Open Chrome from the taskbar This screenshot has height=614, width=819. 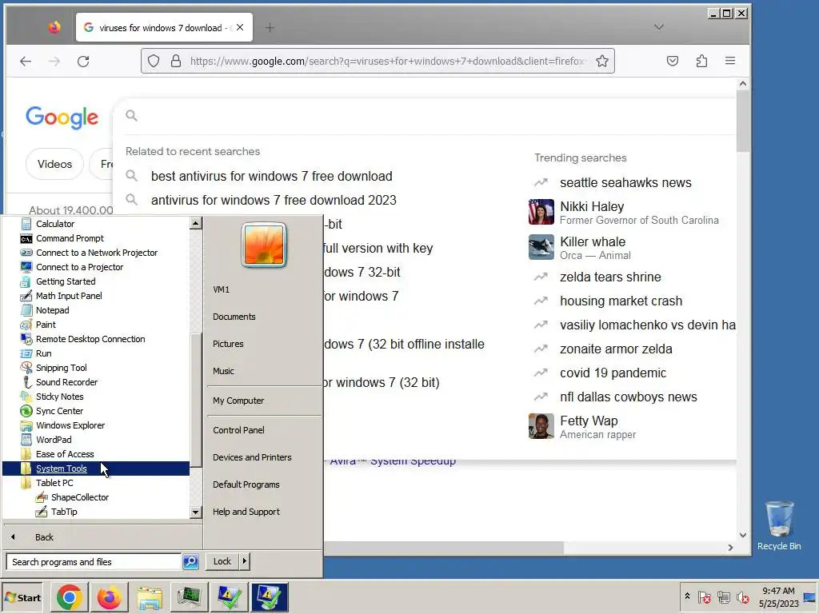click(70, 597)
